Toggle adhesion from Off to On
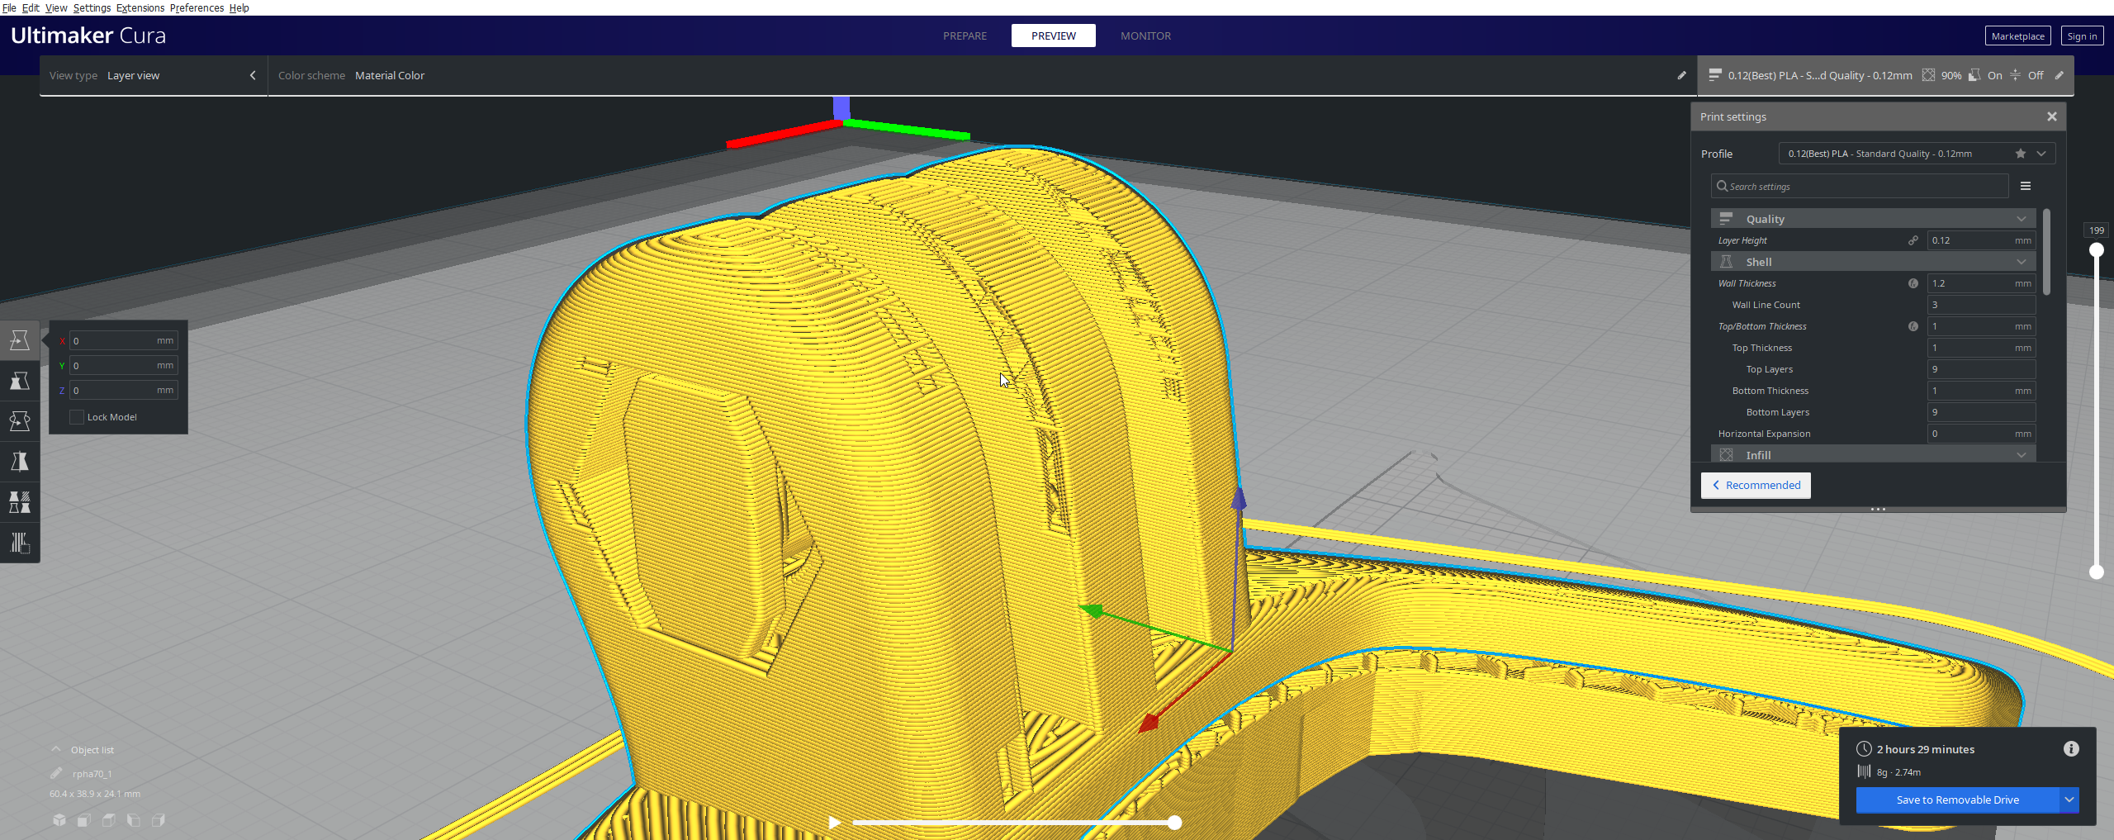The image size is (2114, 840). point(2036,75)
